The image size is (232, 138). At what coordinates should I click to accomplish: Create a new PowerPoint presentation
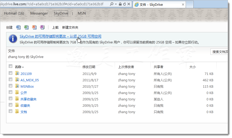[x=34, y=27]
